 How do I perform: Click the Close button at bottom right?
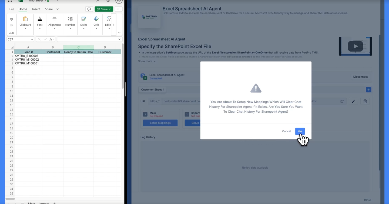[x=367, y=200]
